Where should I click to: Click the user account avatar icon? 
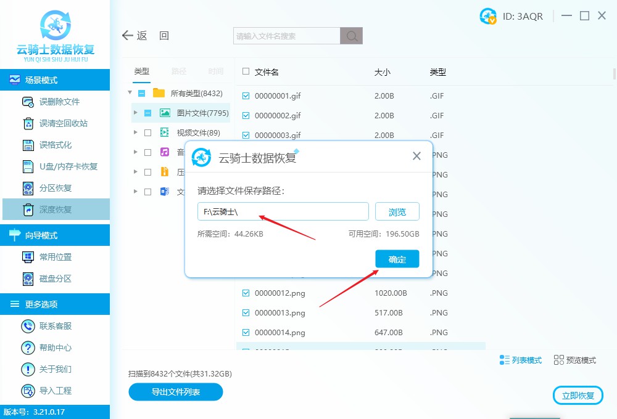coord(488,16)
